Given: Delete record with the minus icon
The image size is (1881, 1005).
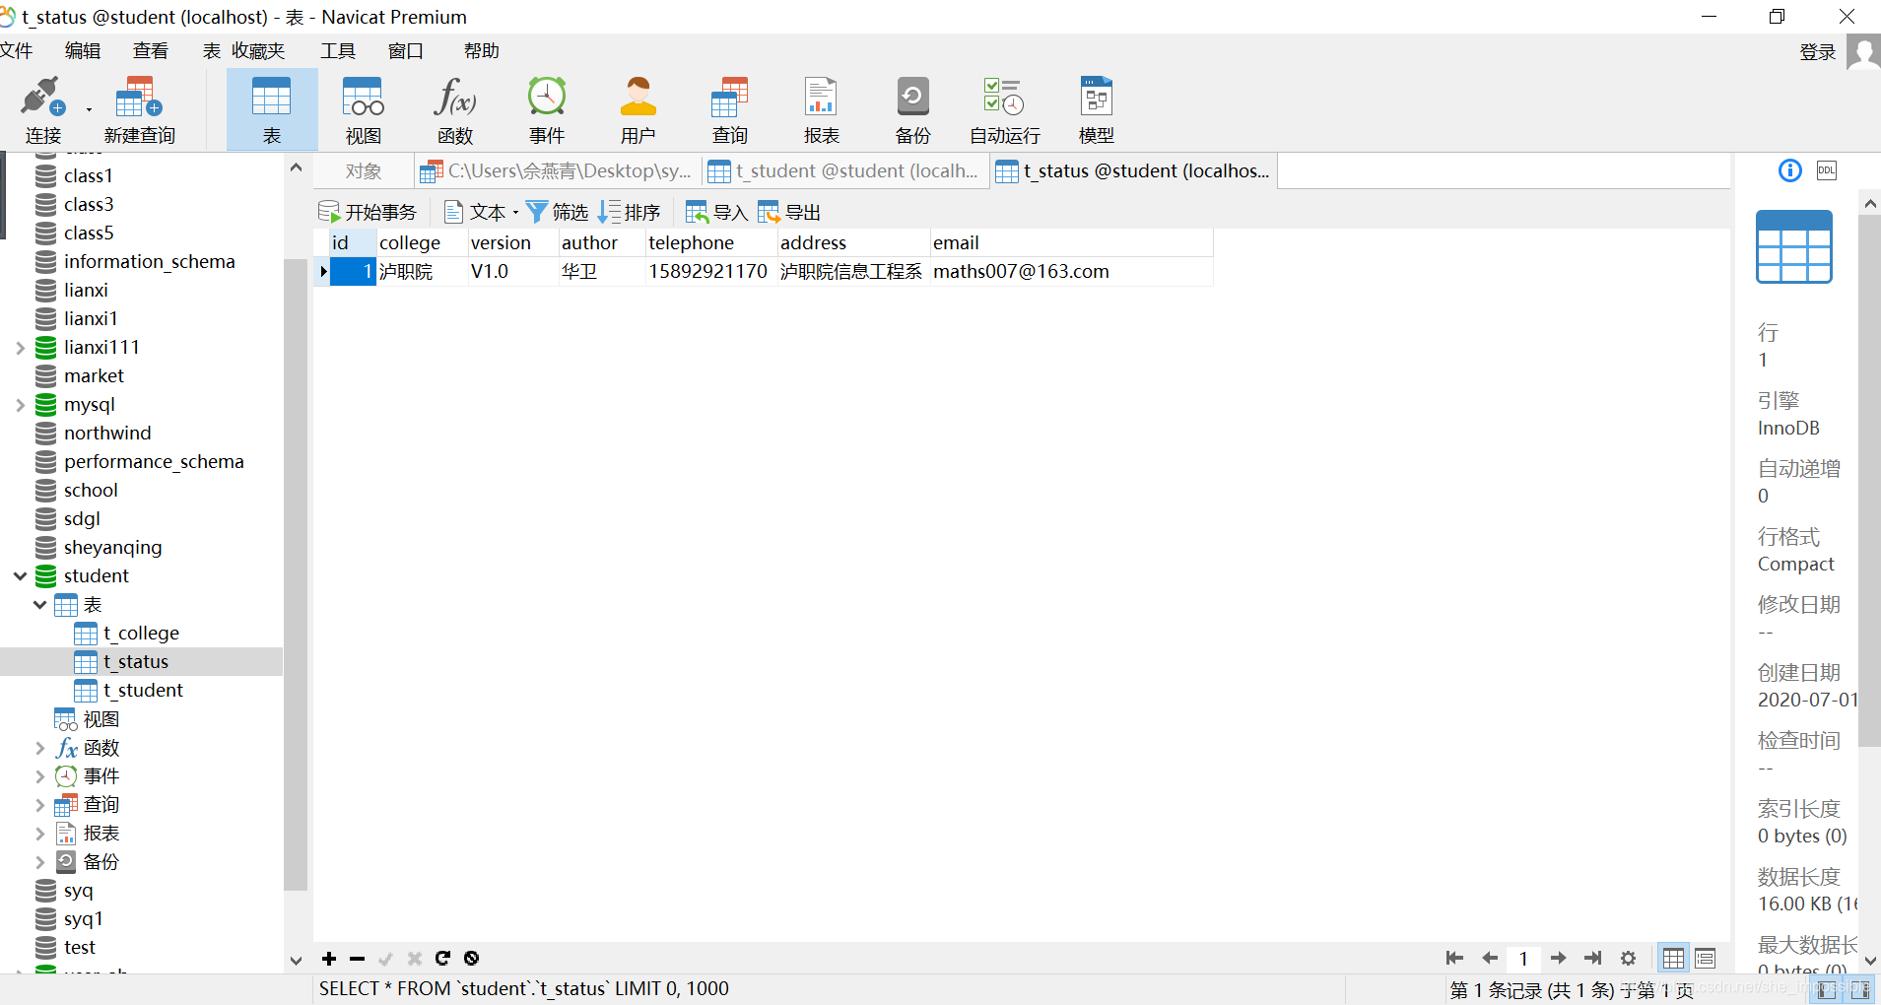Looking at the screenshot, I should [357, 959].
